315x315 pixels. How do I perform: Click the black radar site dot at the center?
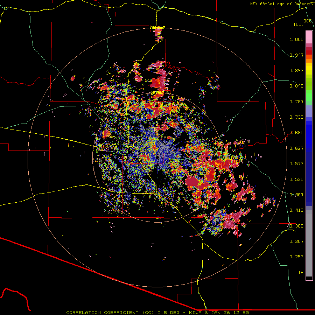pyautogui.click(x=158, y=157)
